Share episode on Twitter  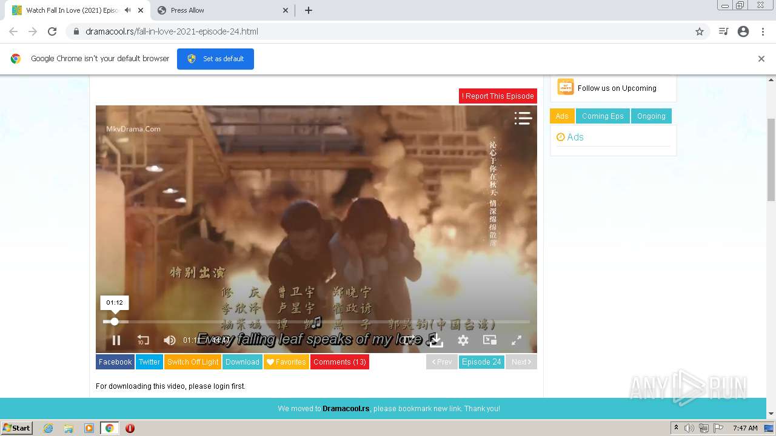(149, 362)
